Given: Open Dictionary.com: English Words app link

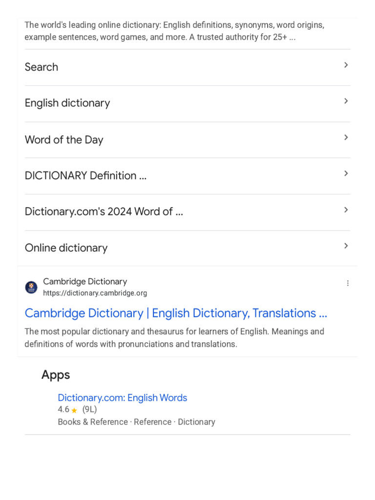Looking at the screenshot, I should point(123,397).
